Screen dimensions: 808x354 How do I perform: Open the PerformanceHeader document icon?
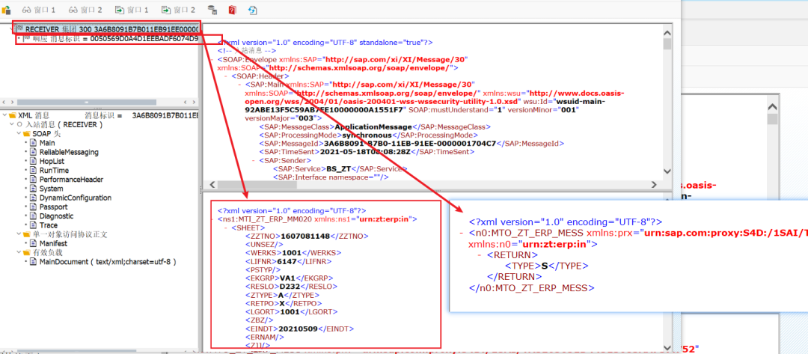point(34,180)
